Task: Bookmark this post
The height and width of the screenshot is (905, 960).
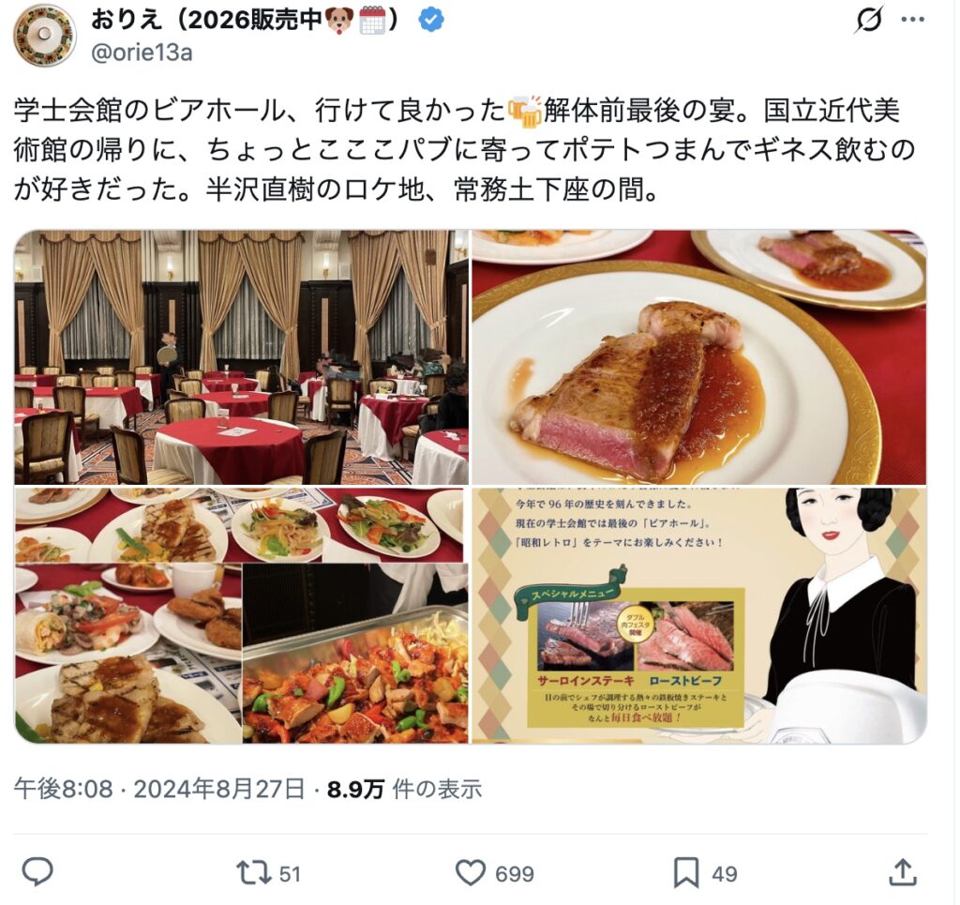Action: point(686,872)
